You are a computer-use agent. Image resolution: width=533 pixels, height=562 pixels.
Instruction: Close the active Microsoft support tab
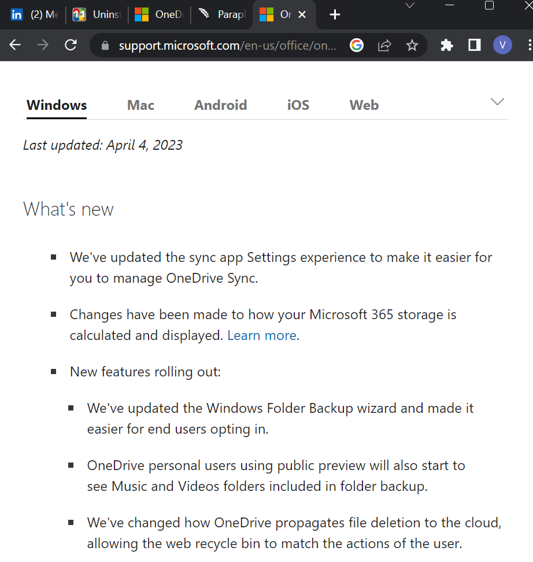tap(302, 14)
